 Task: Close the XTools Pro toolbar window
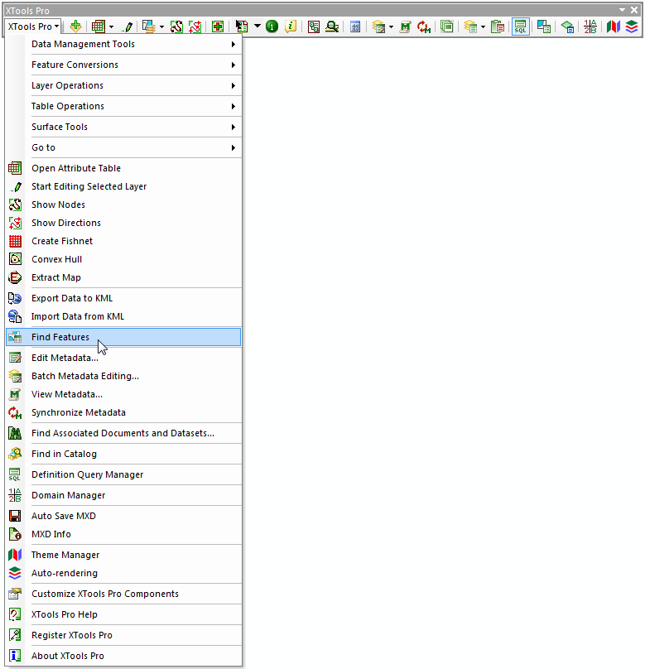click(634, 9)
